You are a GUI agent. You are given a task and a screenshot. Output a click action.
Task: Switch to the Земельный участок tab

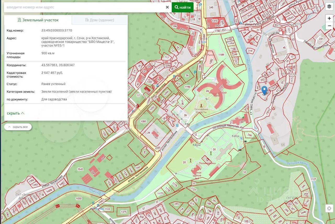[x=38, y=20]
